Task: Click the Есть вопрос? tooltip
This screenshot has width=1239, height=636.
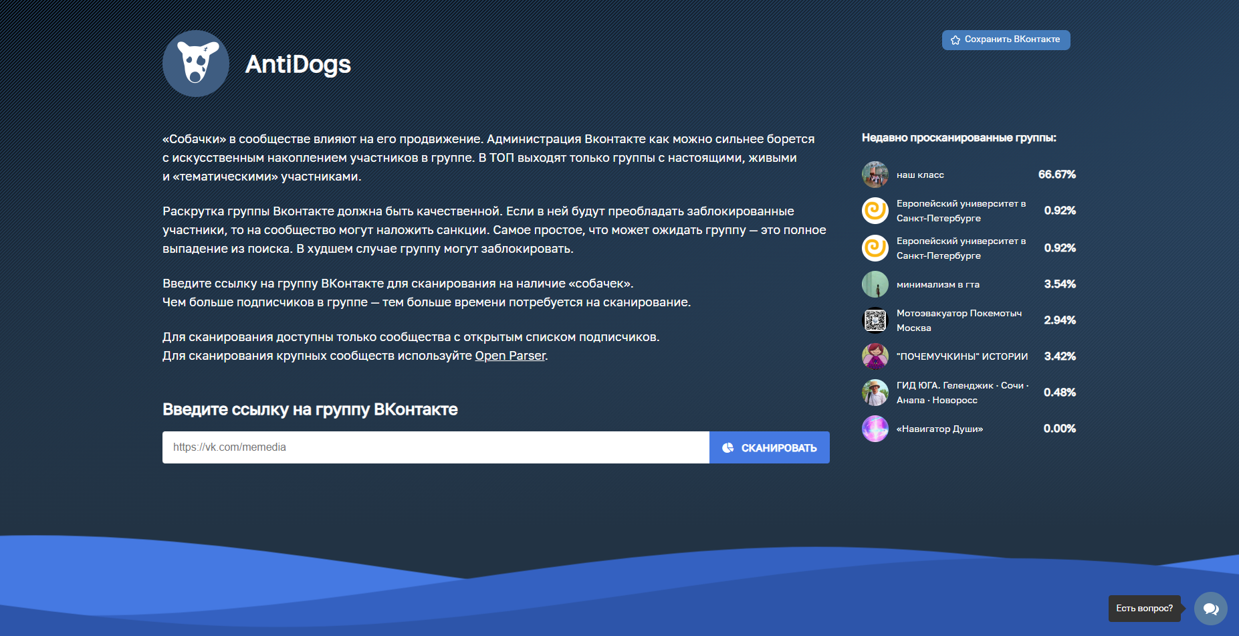Action: (1145, 609)
